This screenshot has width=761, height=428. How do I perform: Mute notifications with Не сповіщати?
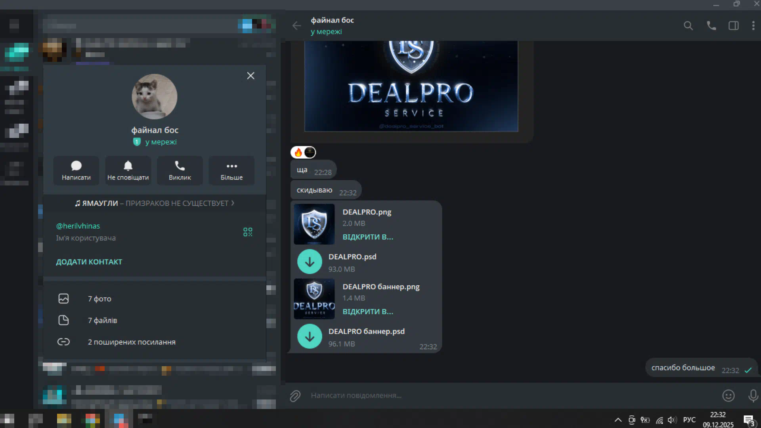pyautogui.click(x=128, y=170)
